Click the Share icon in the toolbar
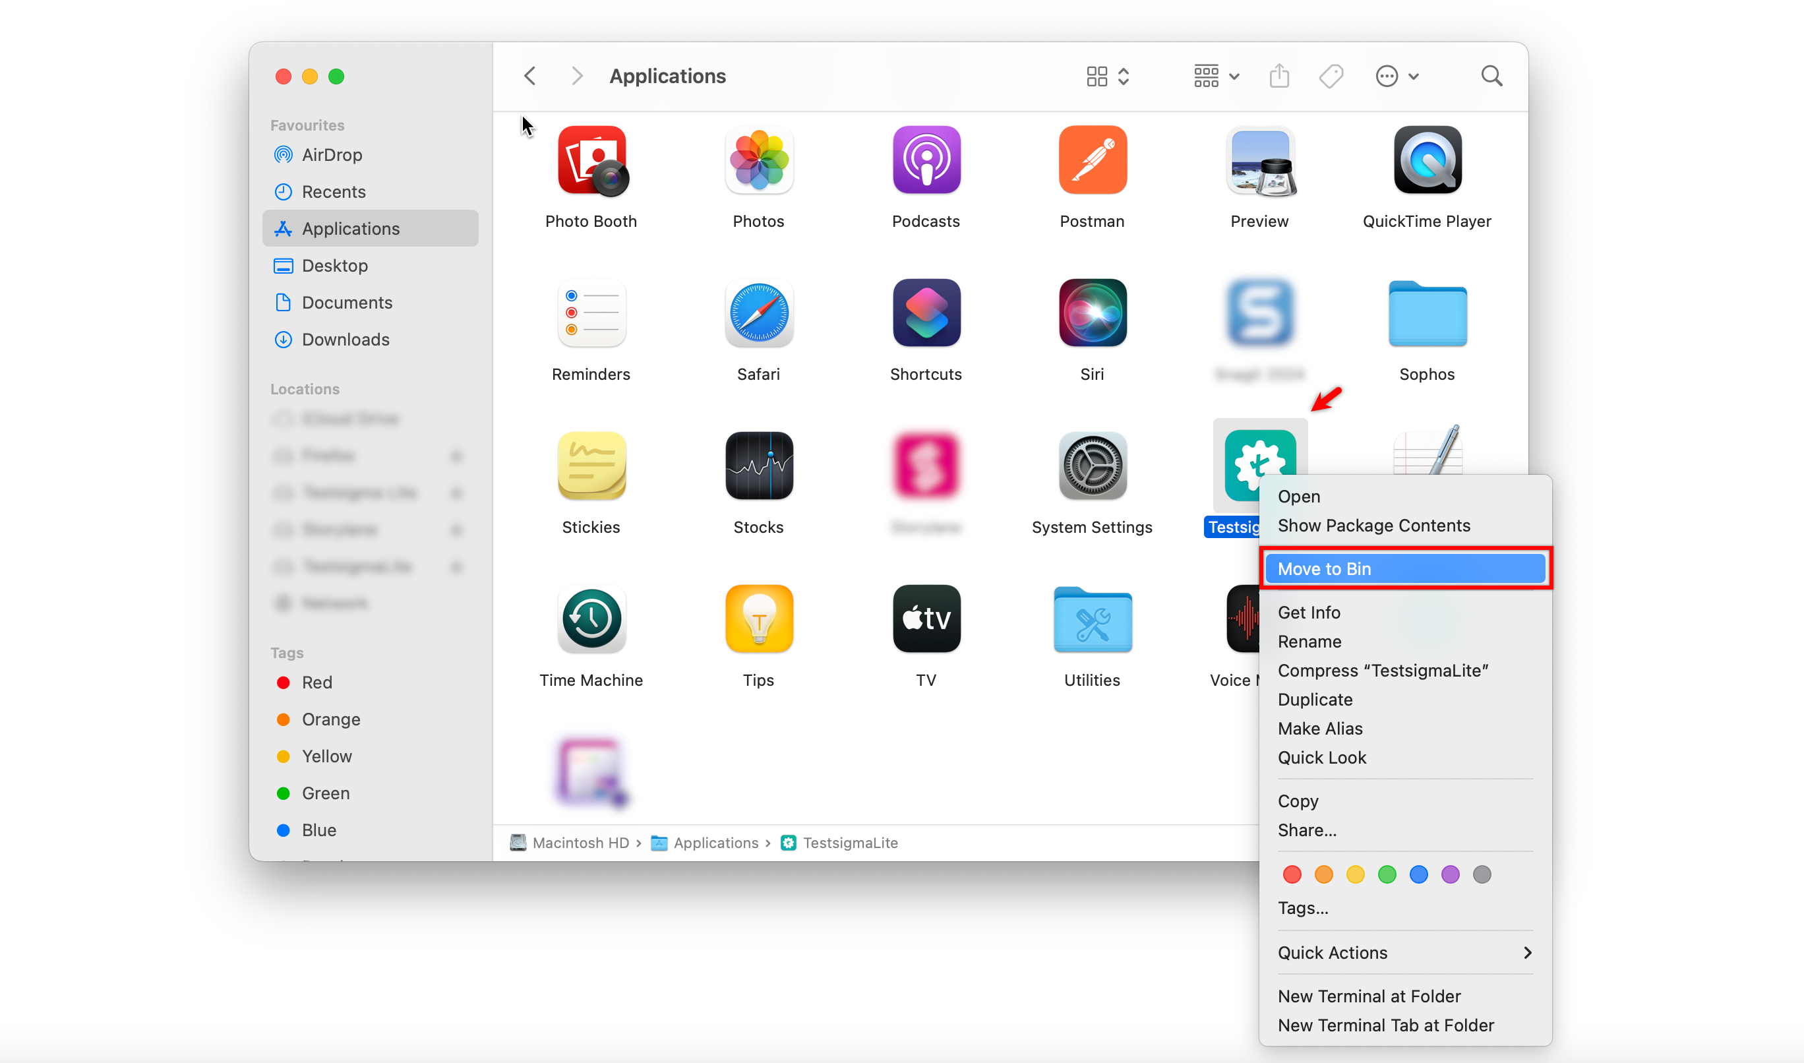 pyautogui.click(x=1279, y=75)
